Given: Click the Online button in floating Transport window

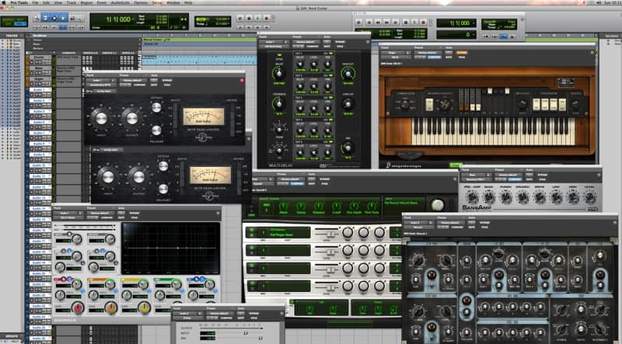Looking at the screenshot, I should coord(359,23).
